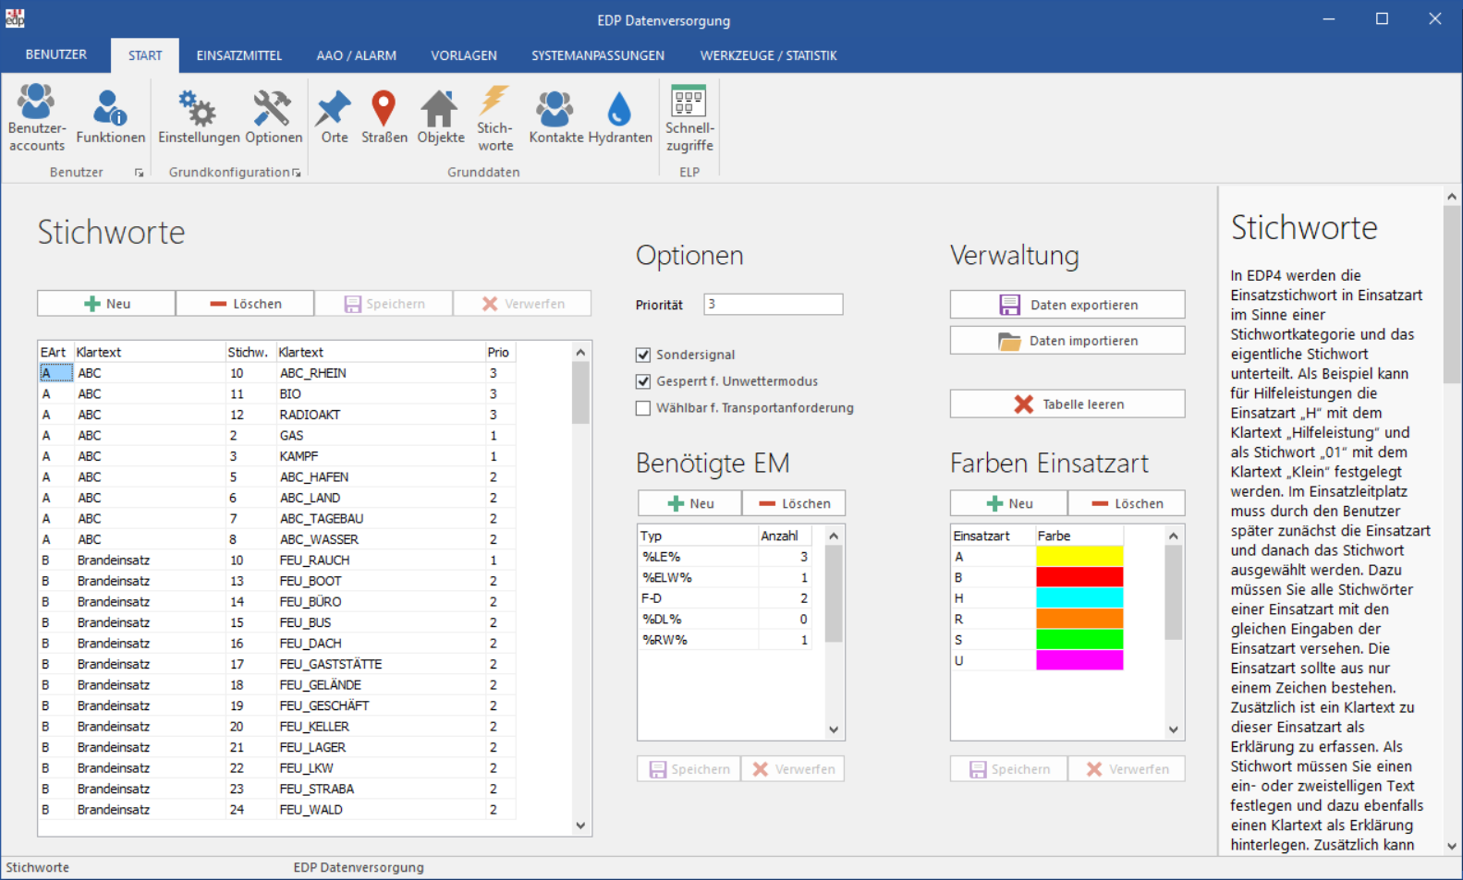Image resolution: width=1463 pixels, height=880 pixels.
Task: Select red color swatch for Einsatzart B
Action: coord(1079,577)
